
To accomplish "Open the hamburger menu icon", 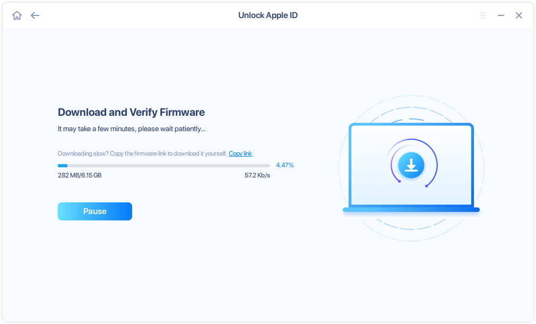I will [x=483, y=15].
